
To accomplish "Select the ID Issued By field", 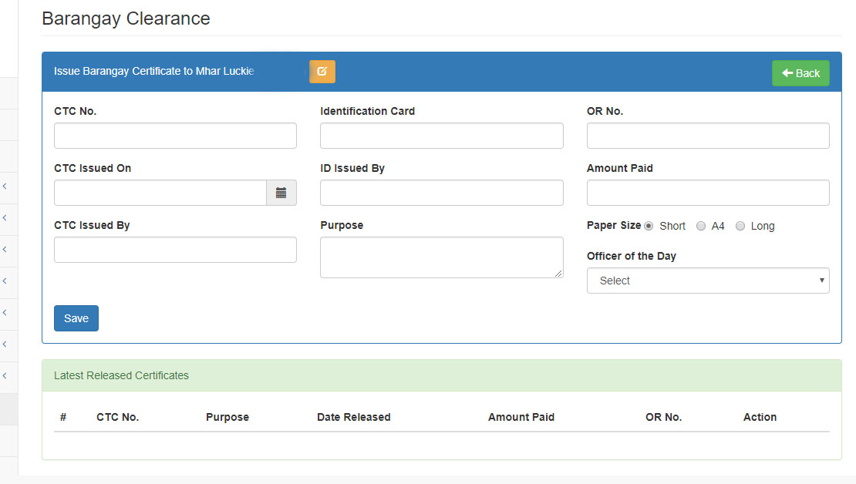I will click(441, 193).
